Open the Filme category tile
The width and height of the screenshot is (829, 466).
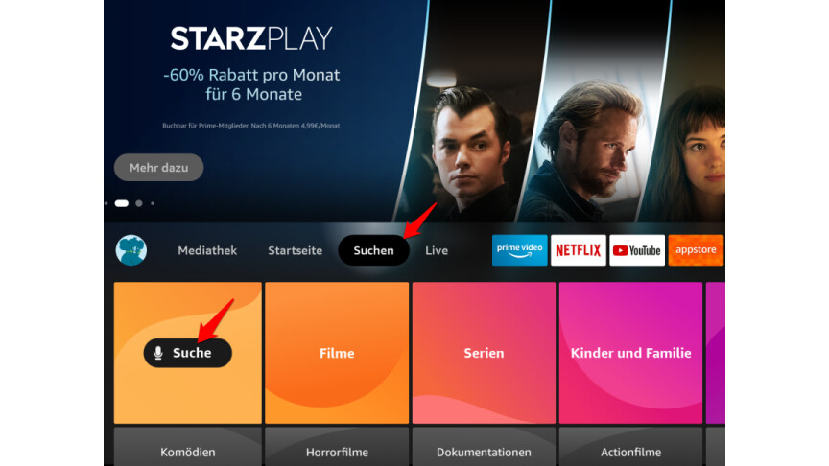tap(337, 353)
